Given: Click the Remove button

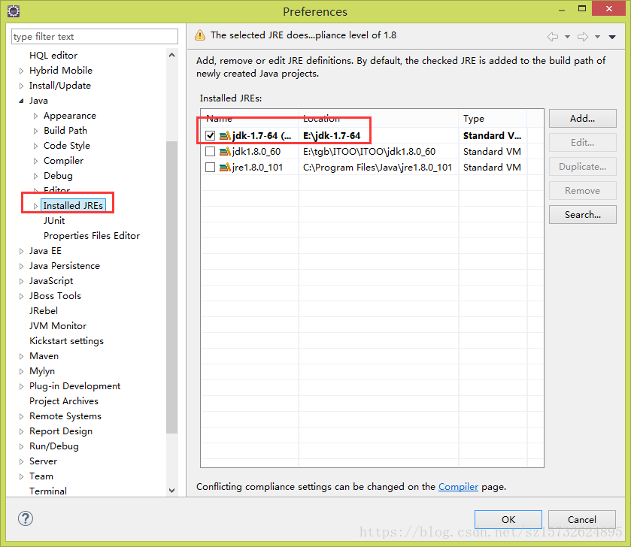Looking at the screenshot, I should [x=582, y=191].
